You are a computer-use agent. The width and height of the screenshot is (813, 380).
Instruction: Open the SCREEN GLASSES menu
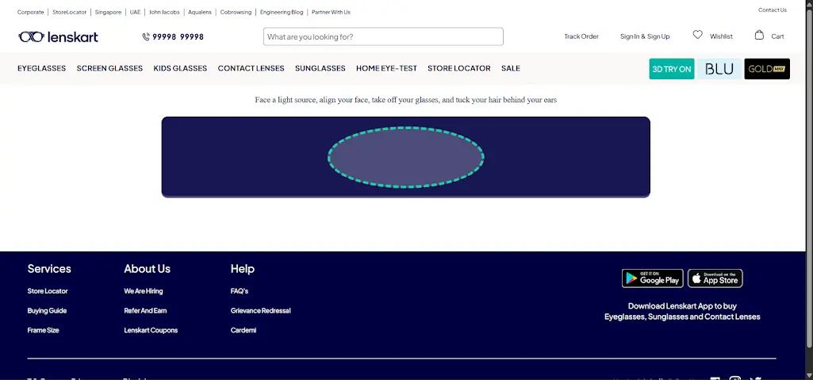pos(109,68)
